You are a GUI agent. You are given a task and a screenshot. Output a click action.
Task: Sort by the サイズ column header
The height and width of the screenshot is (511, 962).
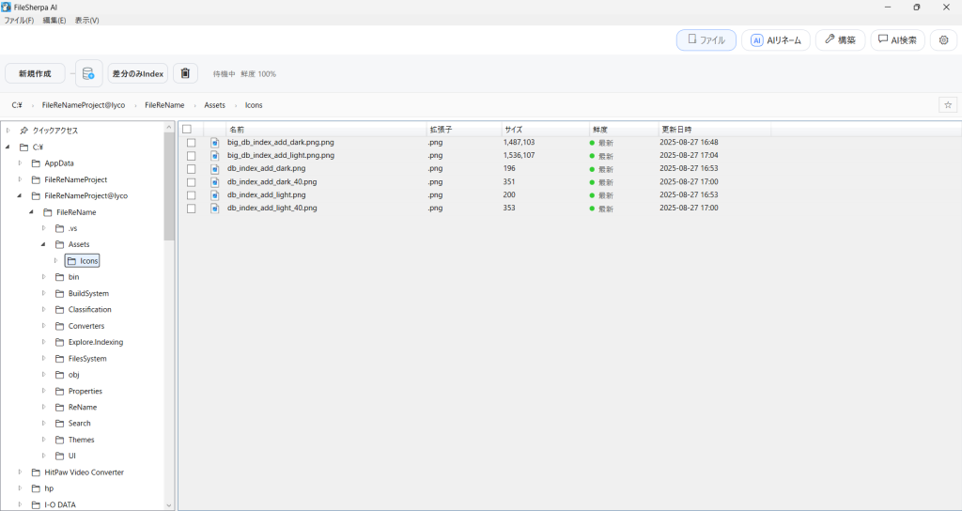[x=543, y=129]
